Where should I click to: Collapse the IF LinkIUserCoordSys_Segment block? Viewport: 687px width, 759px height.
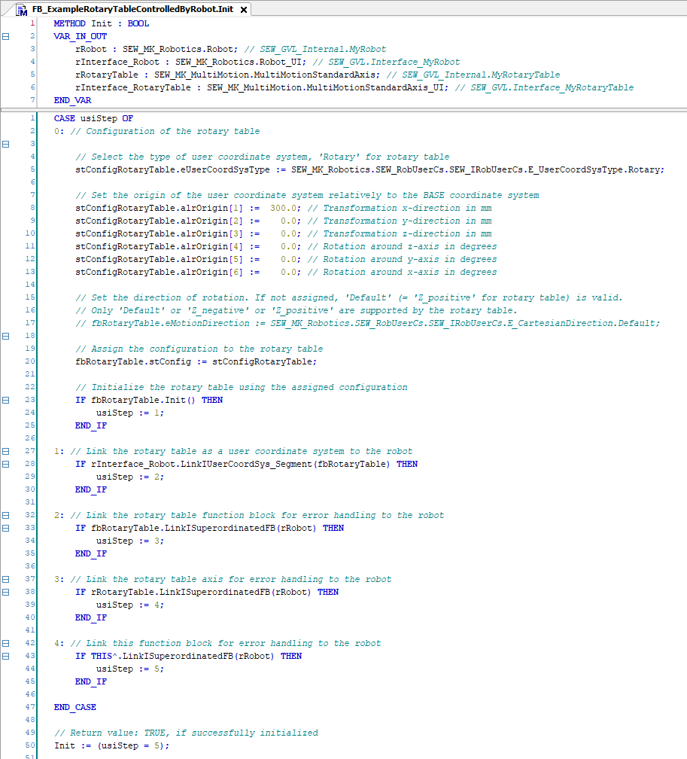tap(6, 464)
